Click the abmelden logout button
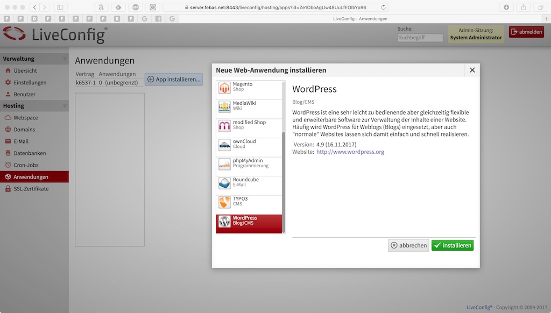 point(526,32)
